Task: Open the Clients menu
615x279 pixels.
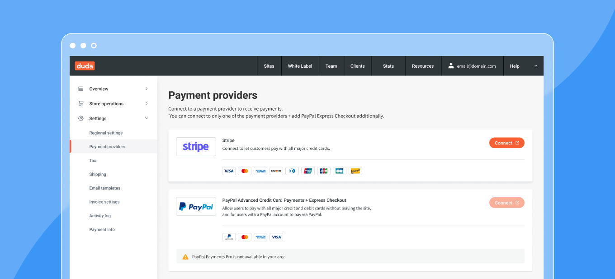Action: tap(358, 66)
